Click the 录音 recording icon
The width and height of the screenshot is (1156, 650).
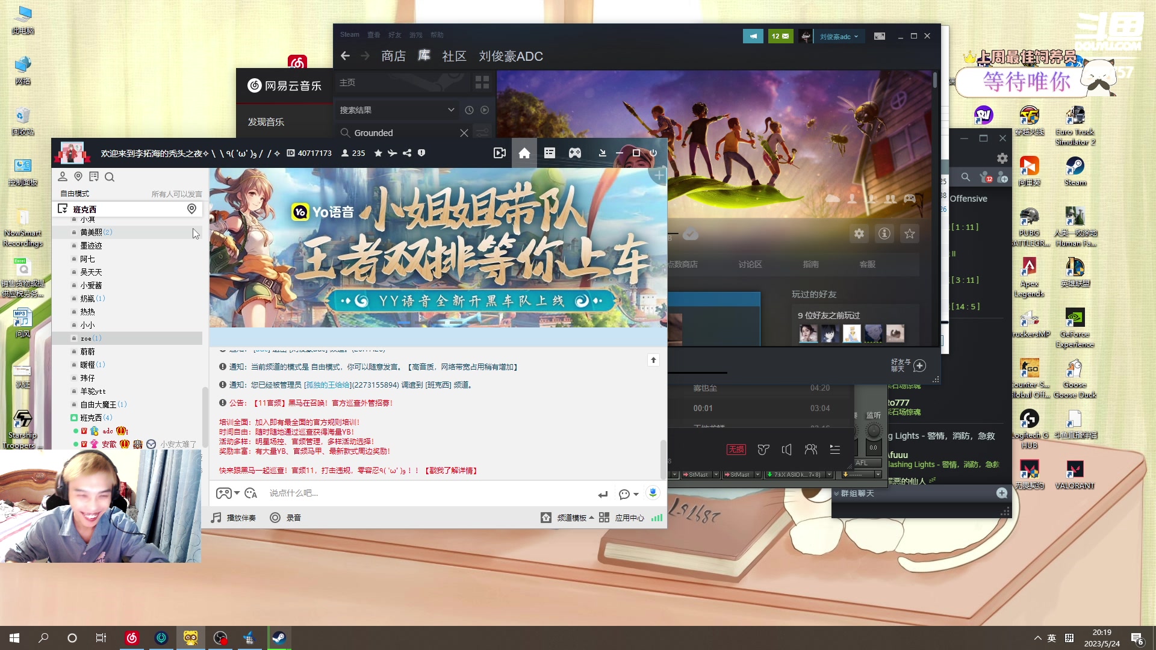point(275,517)
